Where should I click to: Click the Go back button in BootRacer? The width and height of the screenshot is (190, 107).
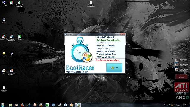(x=114, y=67)
